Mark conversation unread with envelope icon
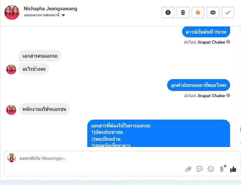The height and width of the screenshot is (185, 241). [x=213, y=12]
